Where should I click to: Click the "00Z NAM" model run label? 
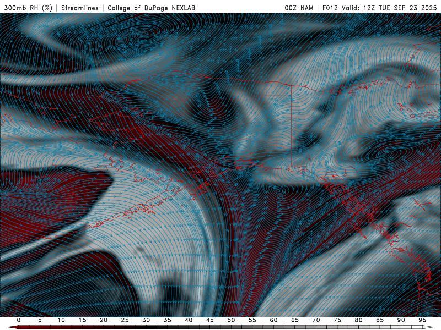click(299, 8)
